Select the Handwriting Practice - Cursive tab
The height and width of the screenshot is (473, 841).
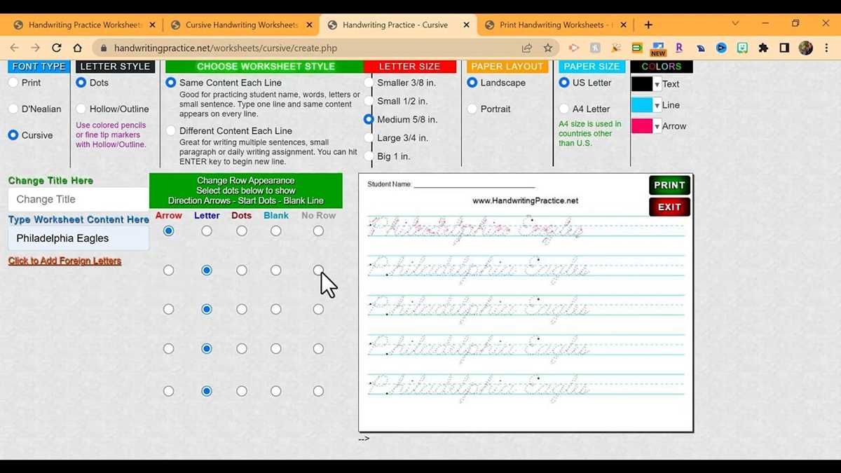(397, 25)
